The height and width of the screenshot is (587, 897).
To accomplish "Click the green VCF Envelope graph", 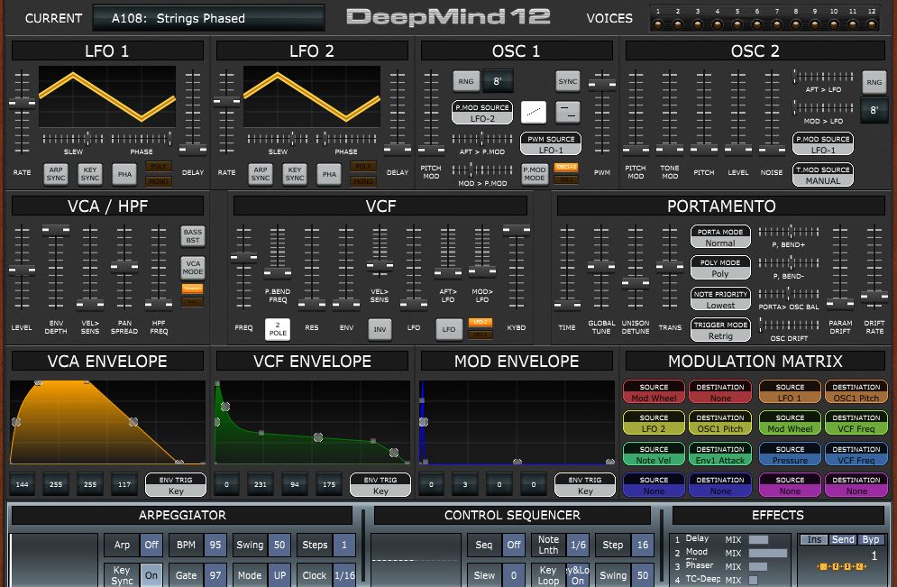I will pyautogui.click(x=312, y=422).
